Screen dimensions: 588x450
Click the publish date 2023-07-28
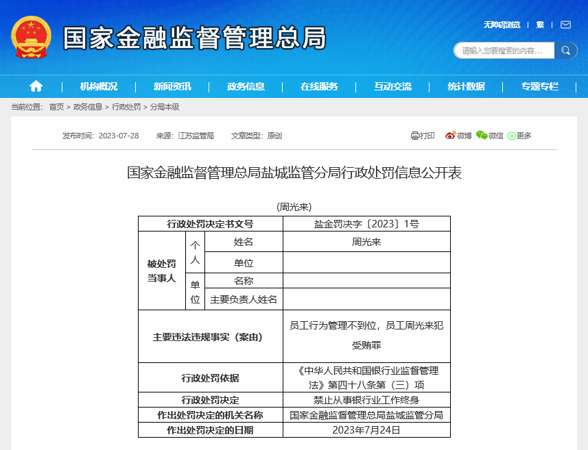tap(119, 136)
